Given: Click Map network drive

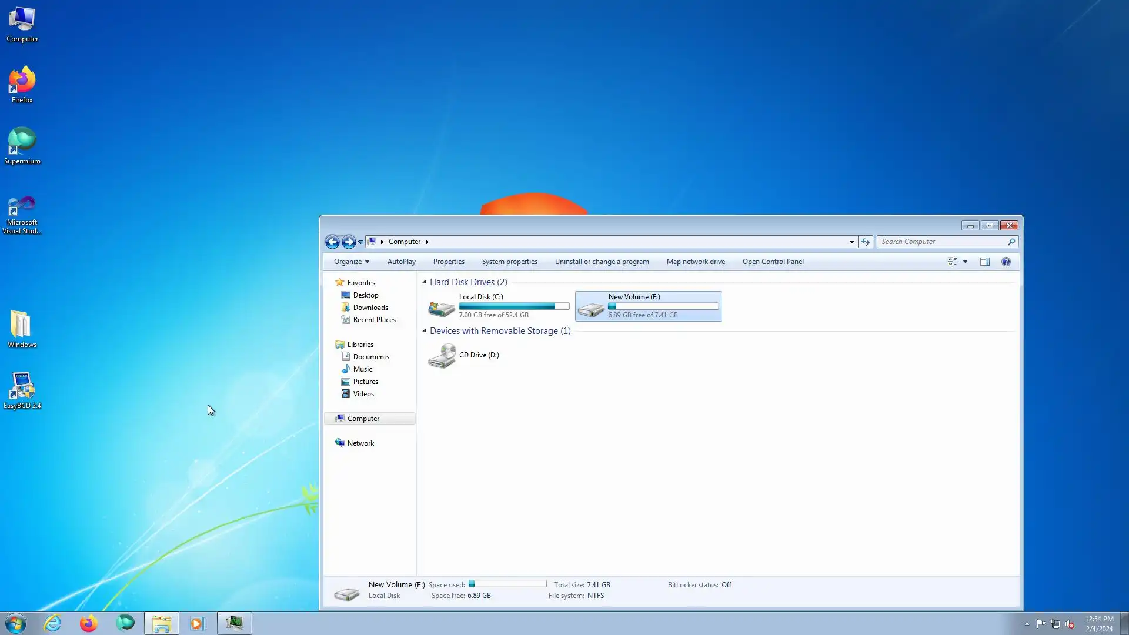Looking at the screenshot, I should (696, 262).
